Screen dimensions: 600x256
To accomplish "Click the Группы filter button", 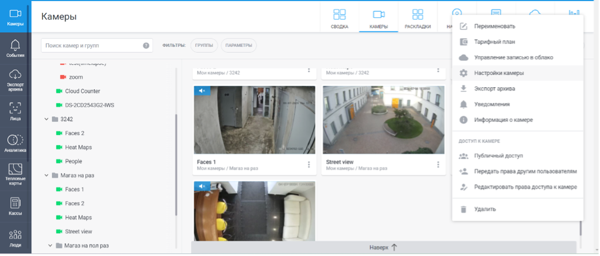I will (204, 46).
